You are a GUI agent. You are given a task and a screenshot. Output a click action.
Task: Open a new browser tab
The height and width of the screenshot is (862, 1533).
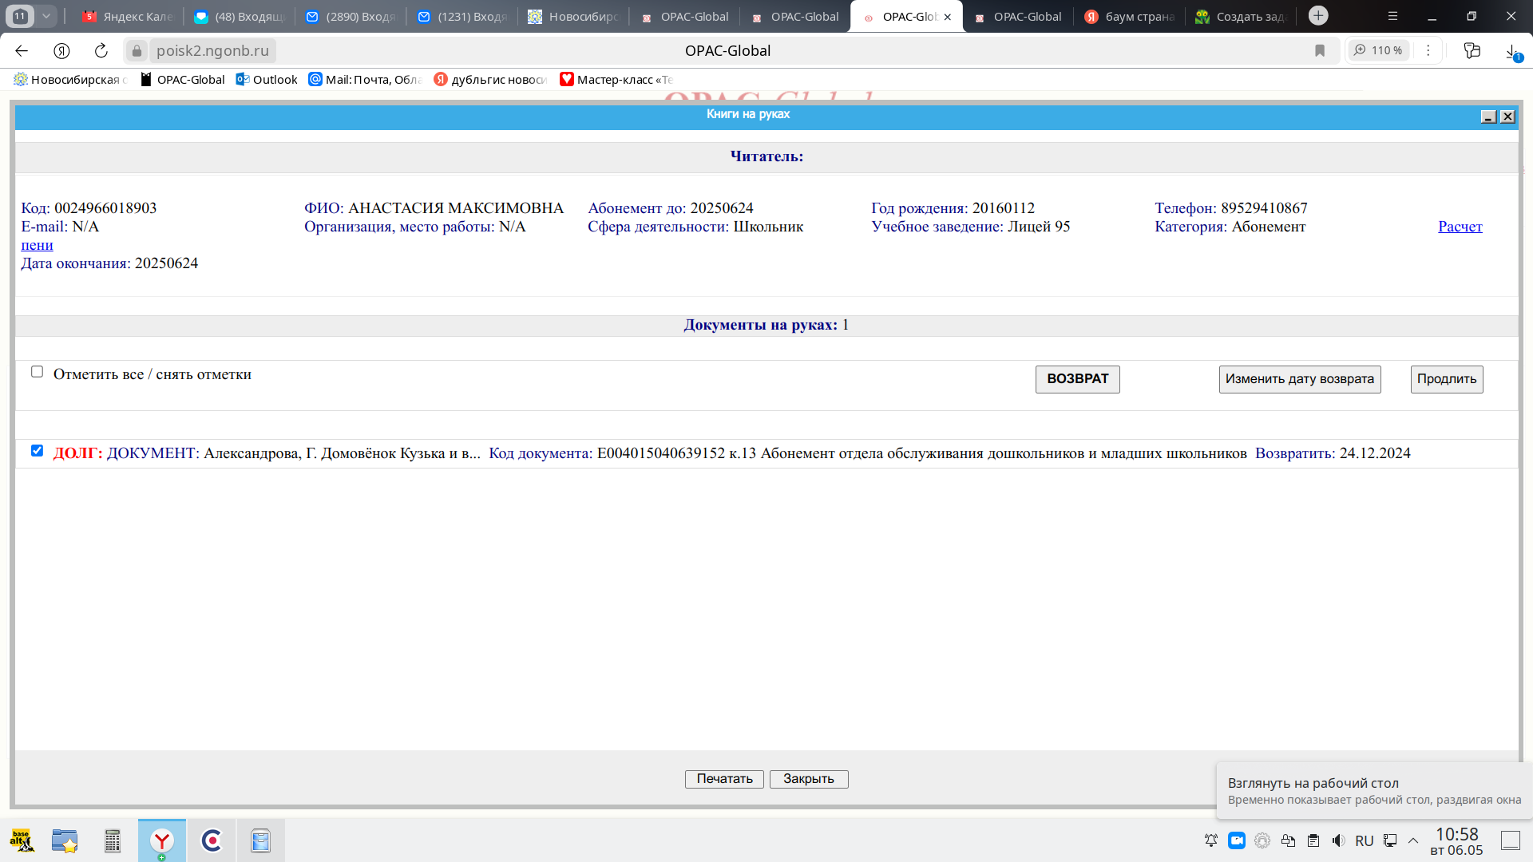click(1318, 15)
